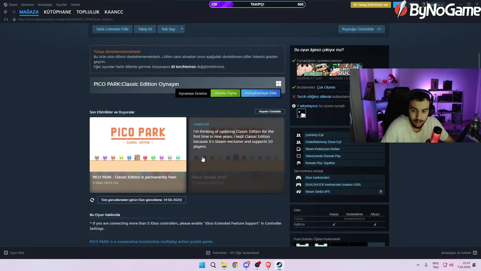Click the friend's avatar under arkadaşınız bu oyunu oynadı
This screenshot has width=481, height=271.
301,113
